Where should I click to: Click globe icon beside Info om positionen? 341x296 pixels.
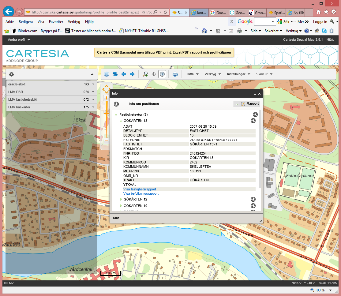click(116, 104)
